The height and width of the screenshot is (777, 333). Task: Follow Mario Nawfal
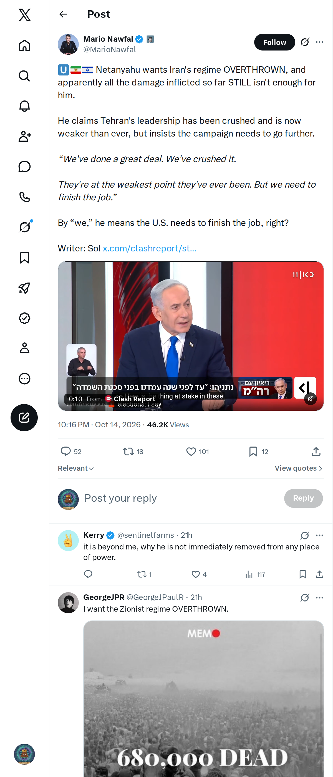(x=274, y=42)
